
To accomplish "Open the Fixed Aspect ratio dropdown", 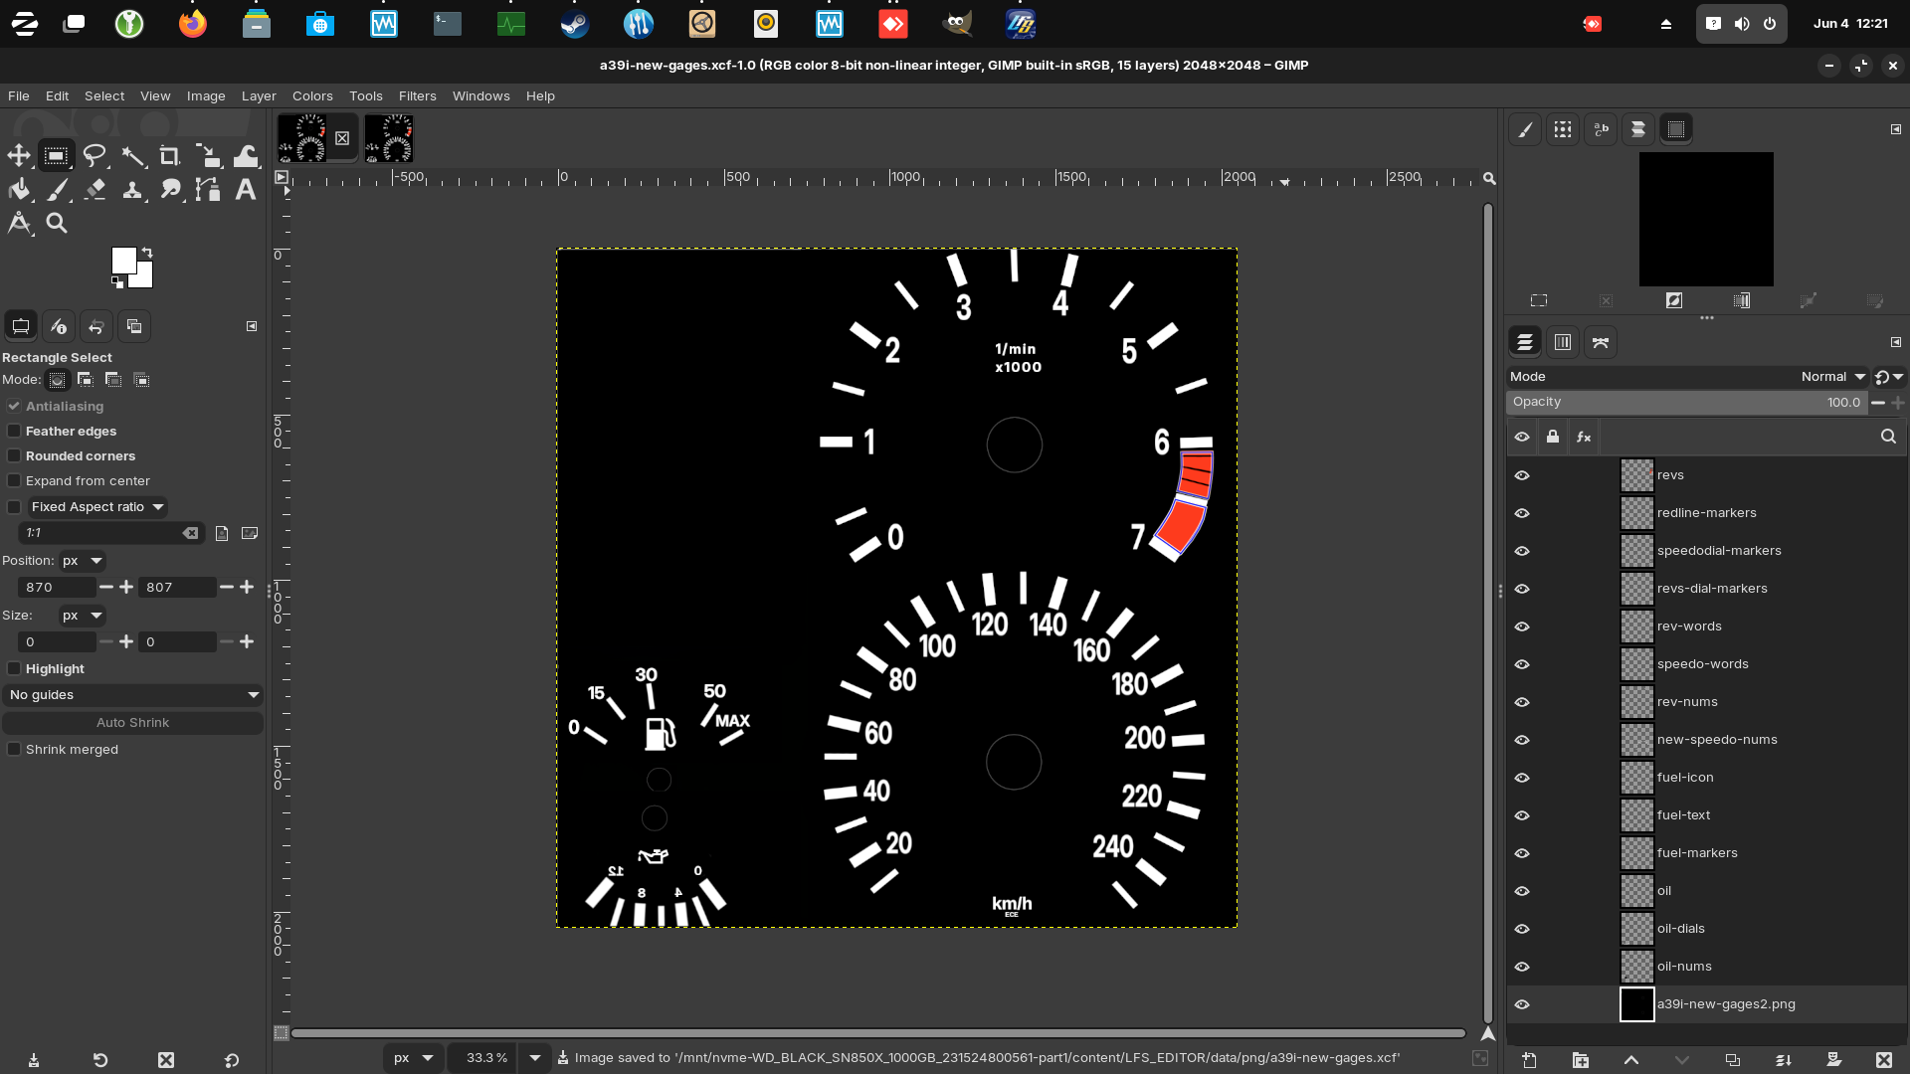I will pos(97,507).
